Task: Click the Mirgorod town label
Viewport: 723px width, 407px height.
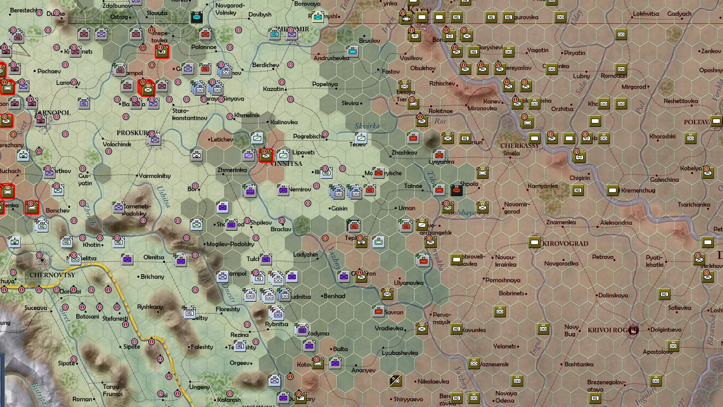Action: coord(634,87)
